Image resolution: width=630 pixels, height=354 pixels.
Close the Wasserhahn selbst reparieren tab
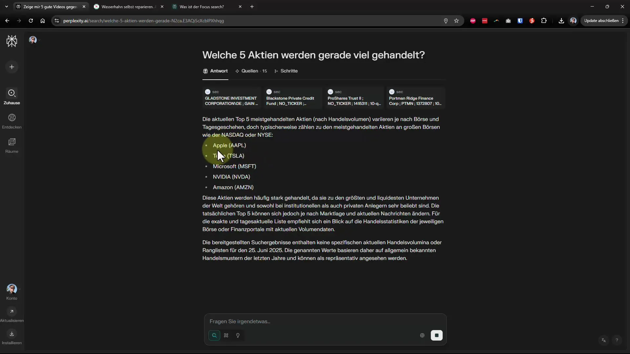(162, 7)
